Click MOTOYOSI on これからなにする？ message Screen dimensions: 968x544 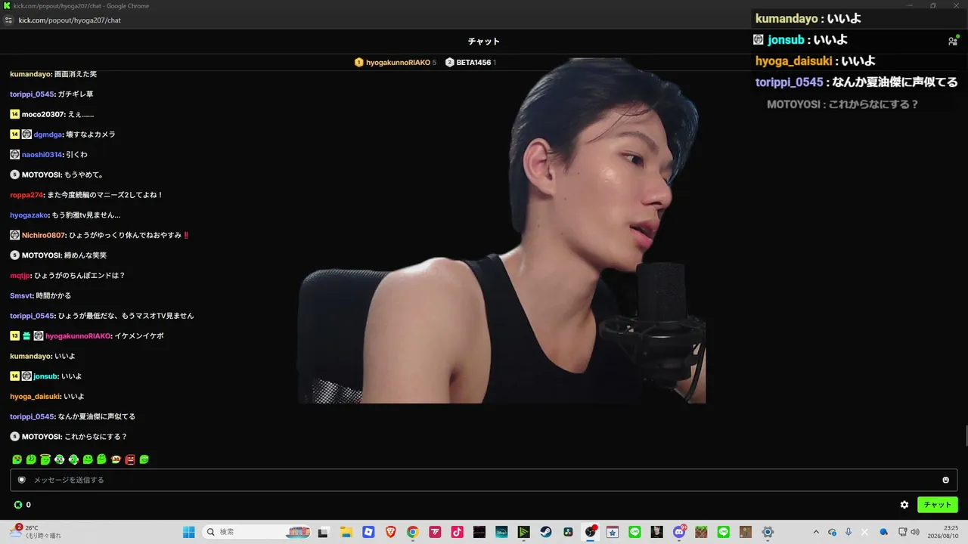tap(42, 437)
